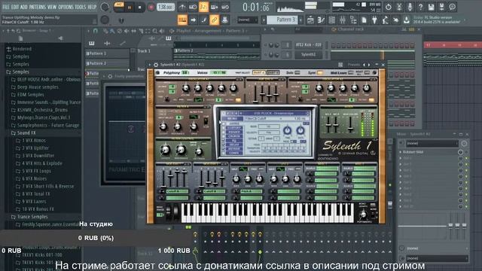Expand the Sound FX folder in browser

pyautogui.click(x=26, y=132)
